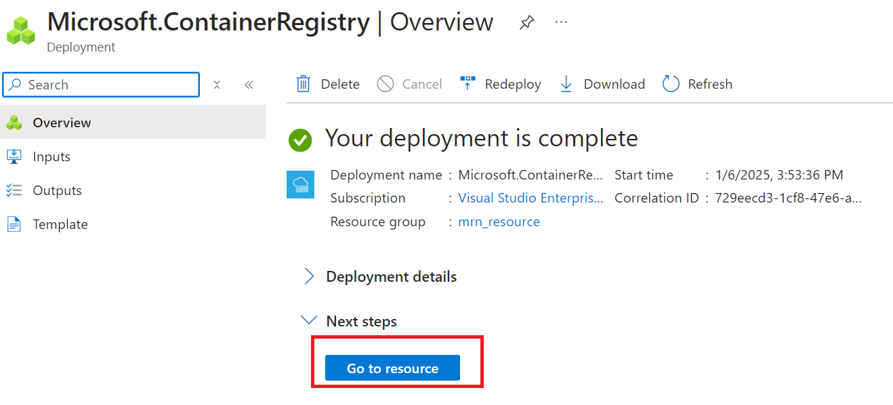
Task: Click the Microsoft.ContainerRegistry title text
Action: pos(209,22)
